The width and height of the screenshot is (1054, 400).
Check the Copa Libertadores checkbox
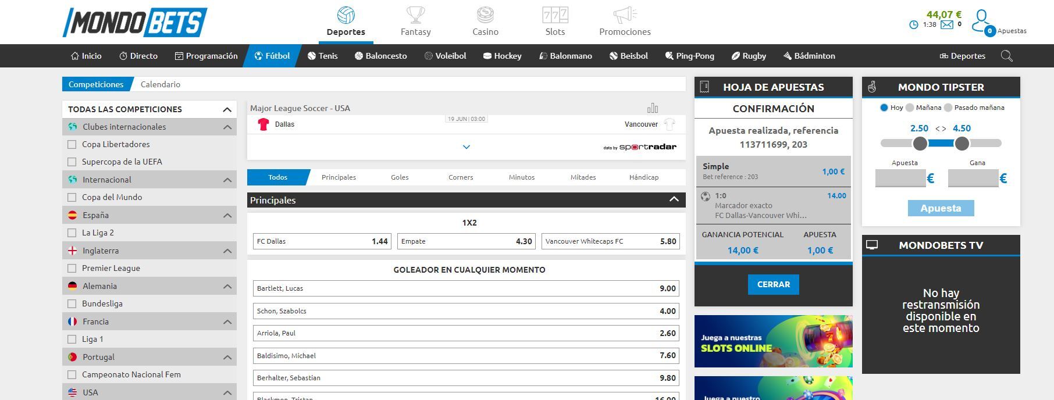tap(72, 144)
